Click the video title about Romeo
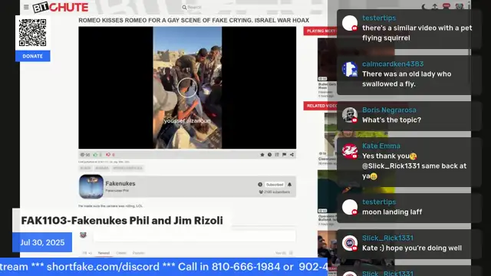Image resolution: width=491 pixels, height=276 pixels. pos(193,21)
